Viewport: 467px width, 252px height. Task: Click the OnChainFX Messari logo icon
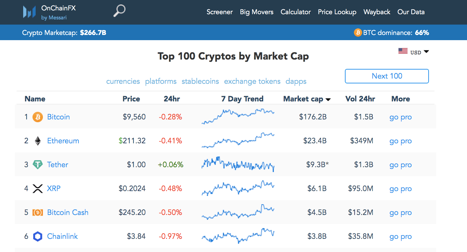click(29, 12)
